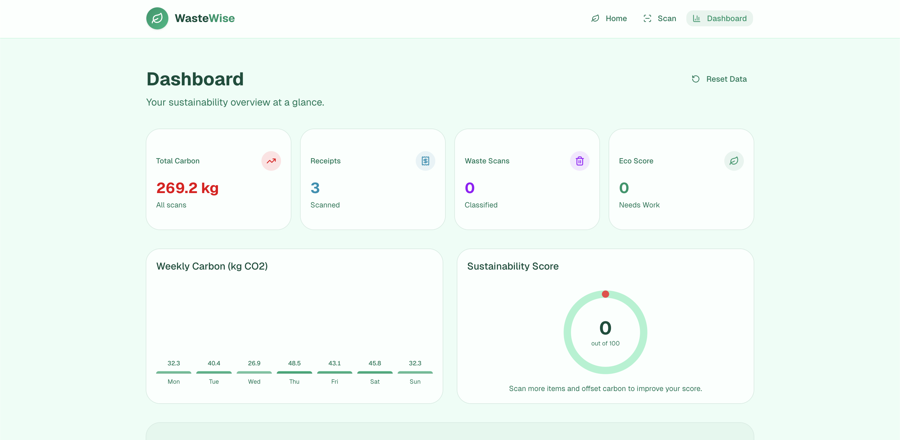Click the Sun bar in weekly chart

(415, 372)
